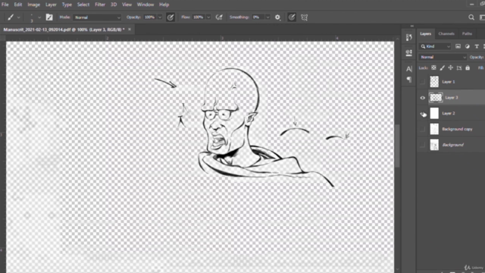Screen dimensions: 485x273
Task: Open layer blend mode Normal dropdown
Action: [x=443, y=58]
